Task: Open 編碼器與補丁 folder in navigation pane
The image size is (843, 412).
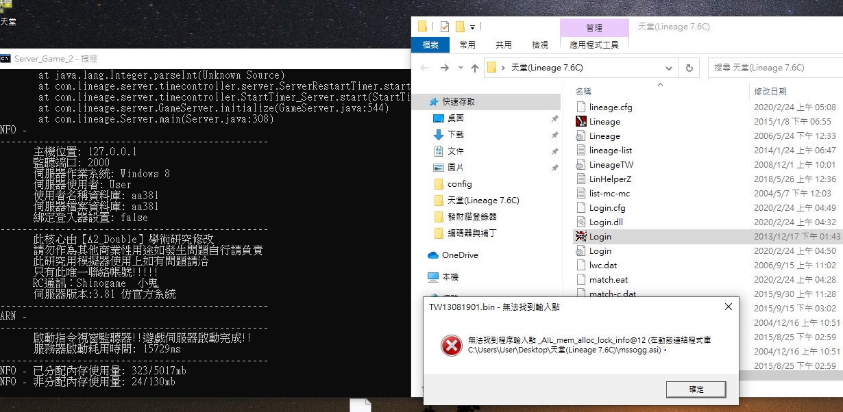Action: (x=472, y=233)
